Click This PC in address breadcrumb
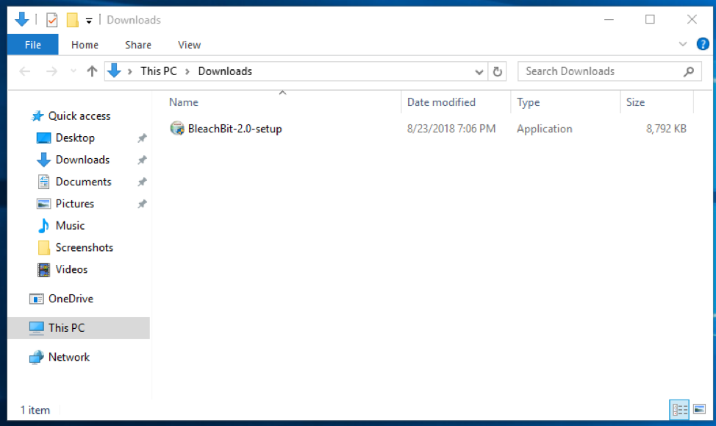 point(160,71)
